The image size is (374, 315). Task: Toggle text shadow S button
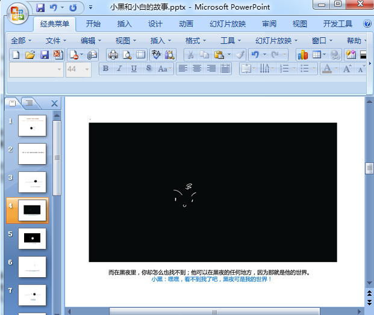pos(148,69)
